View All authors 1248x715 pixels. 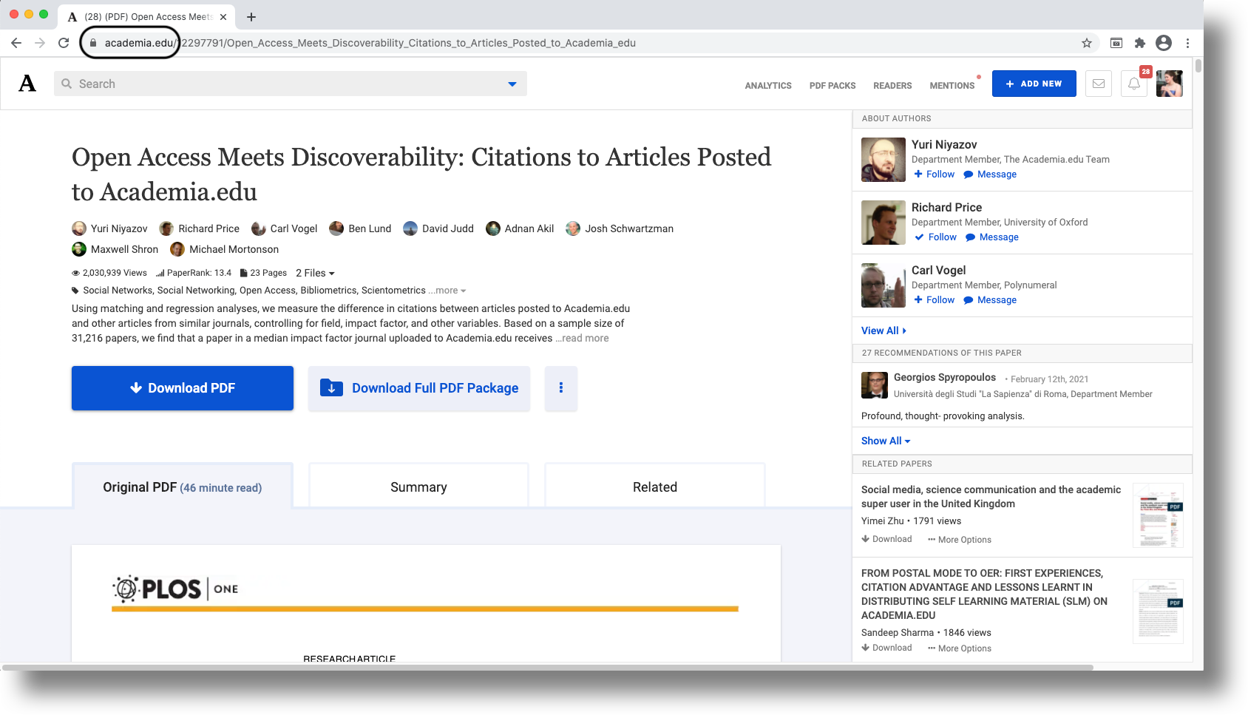click(884, 331)
